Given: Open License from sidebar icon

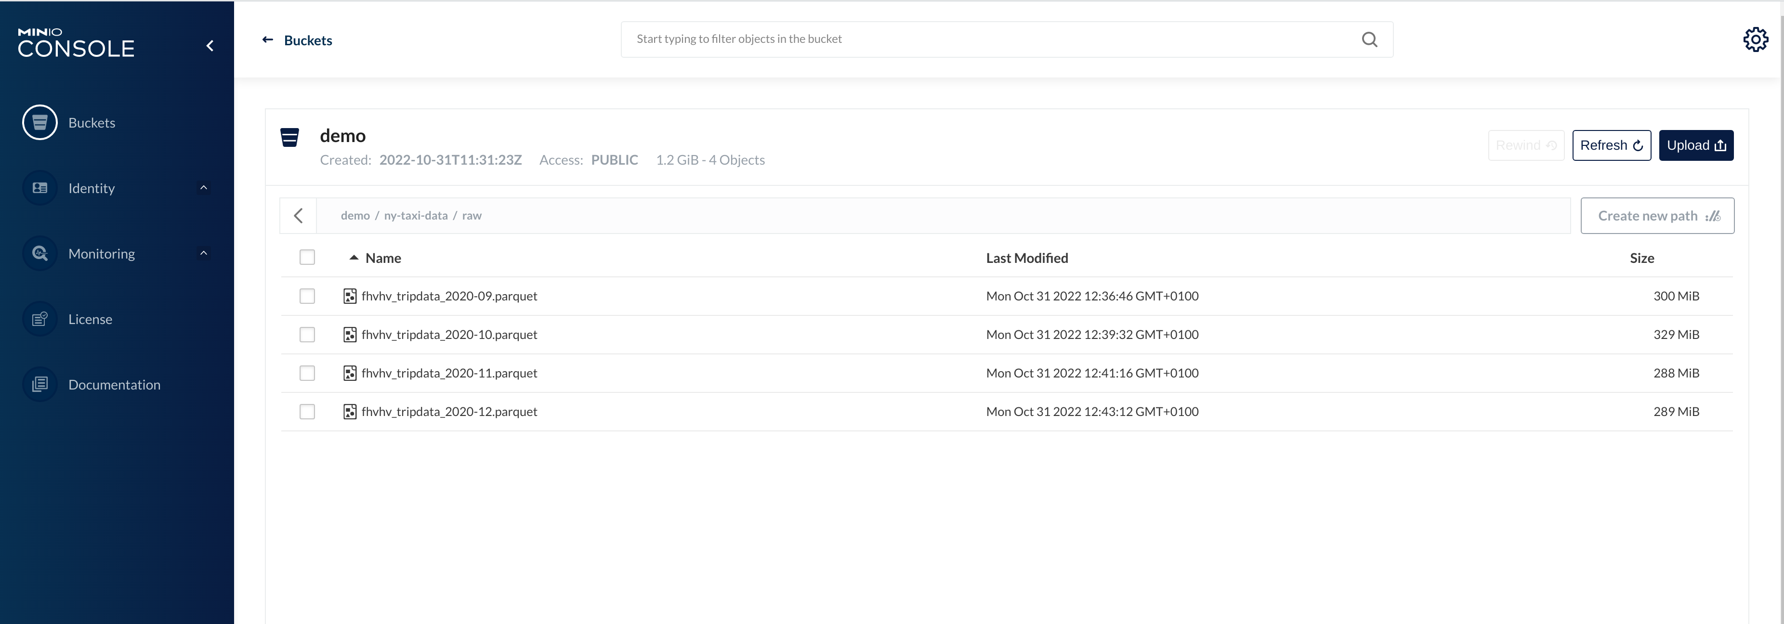Looking at the screenshot, I should click(39, 319).
